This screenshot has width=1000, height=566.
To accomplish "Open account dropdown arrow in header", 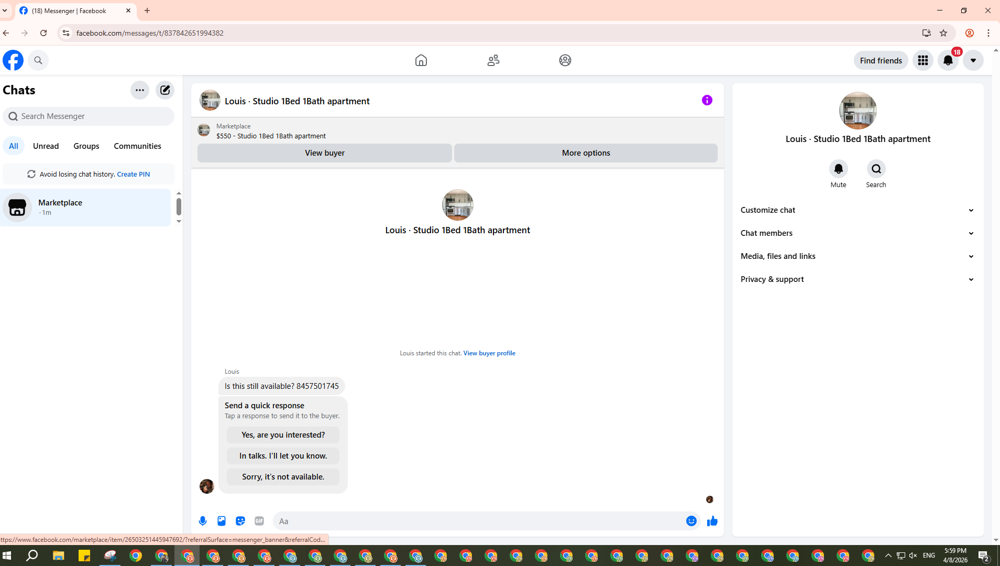I will point(973,60).
